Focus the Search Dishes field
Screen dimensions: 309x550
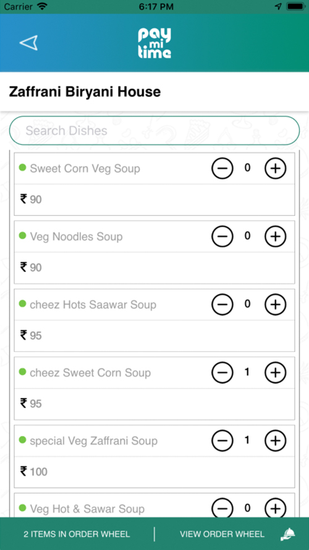[x=154, y=131]
